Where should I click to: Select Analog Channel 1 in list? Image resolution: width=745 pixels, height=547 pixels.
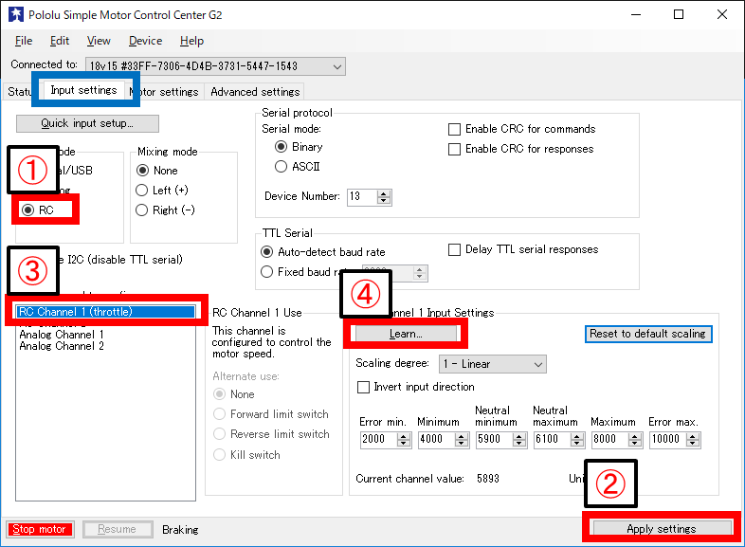click(62, 335)
